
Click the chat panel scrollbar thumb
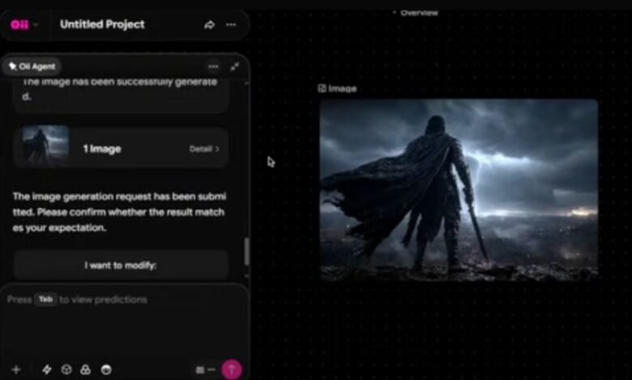pos(246,251)
